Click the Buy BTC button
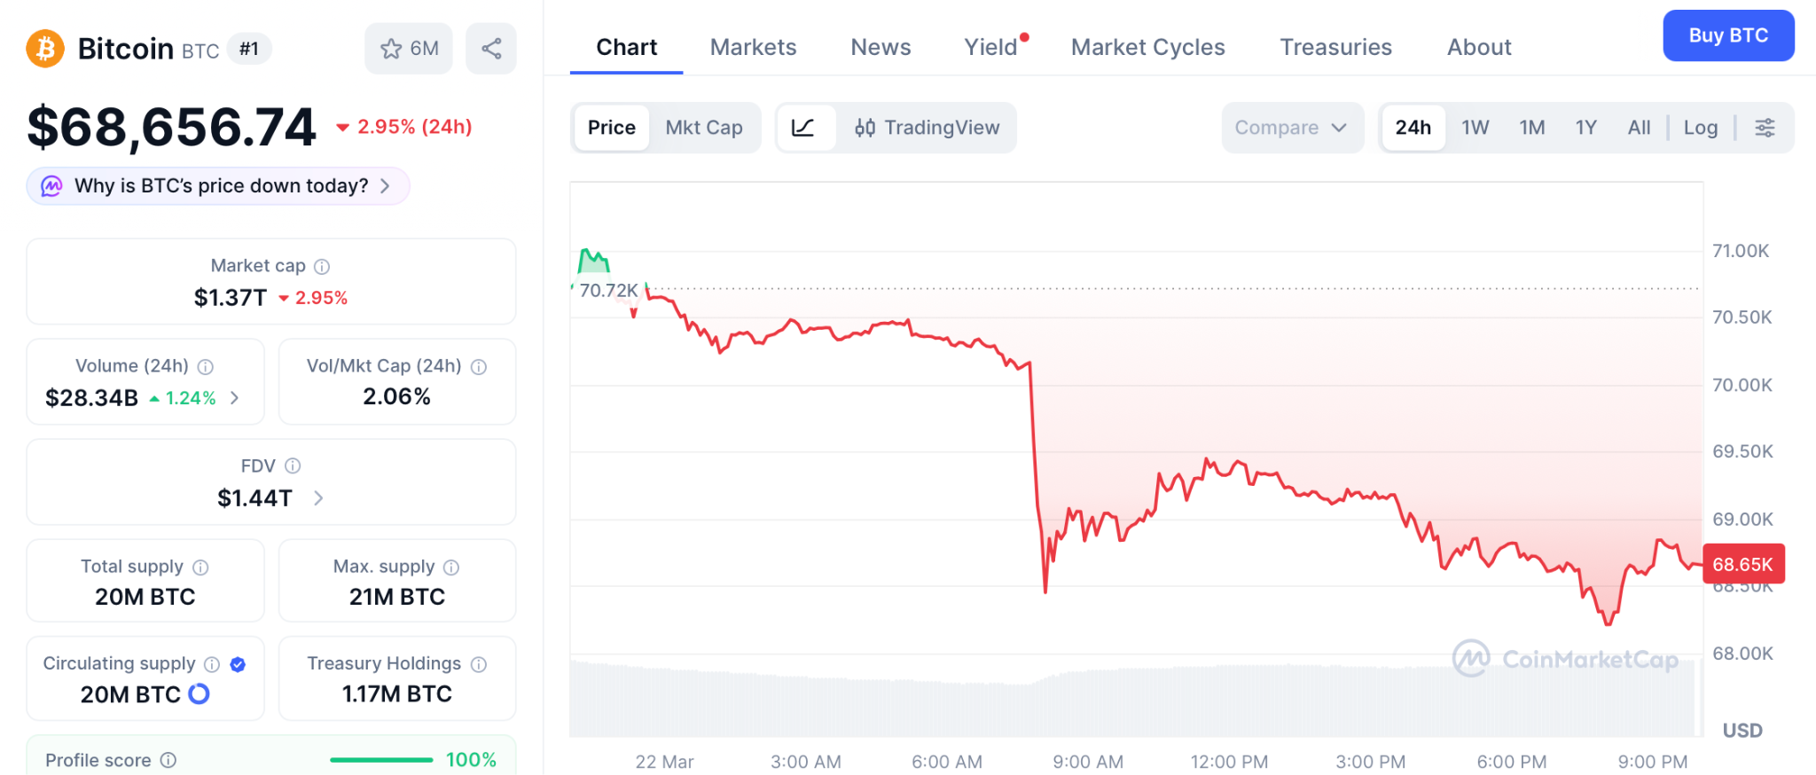Screen dimensions: 1816x775 point(1727,35)
